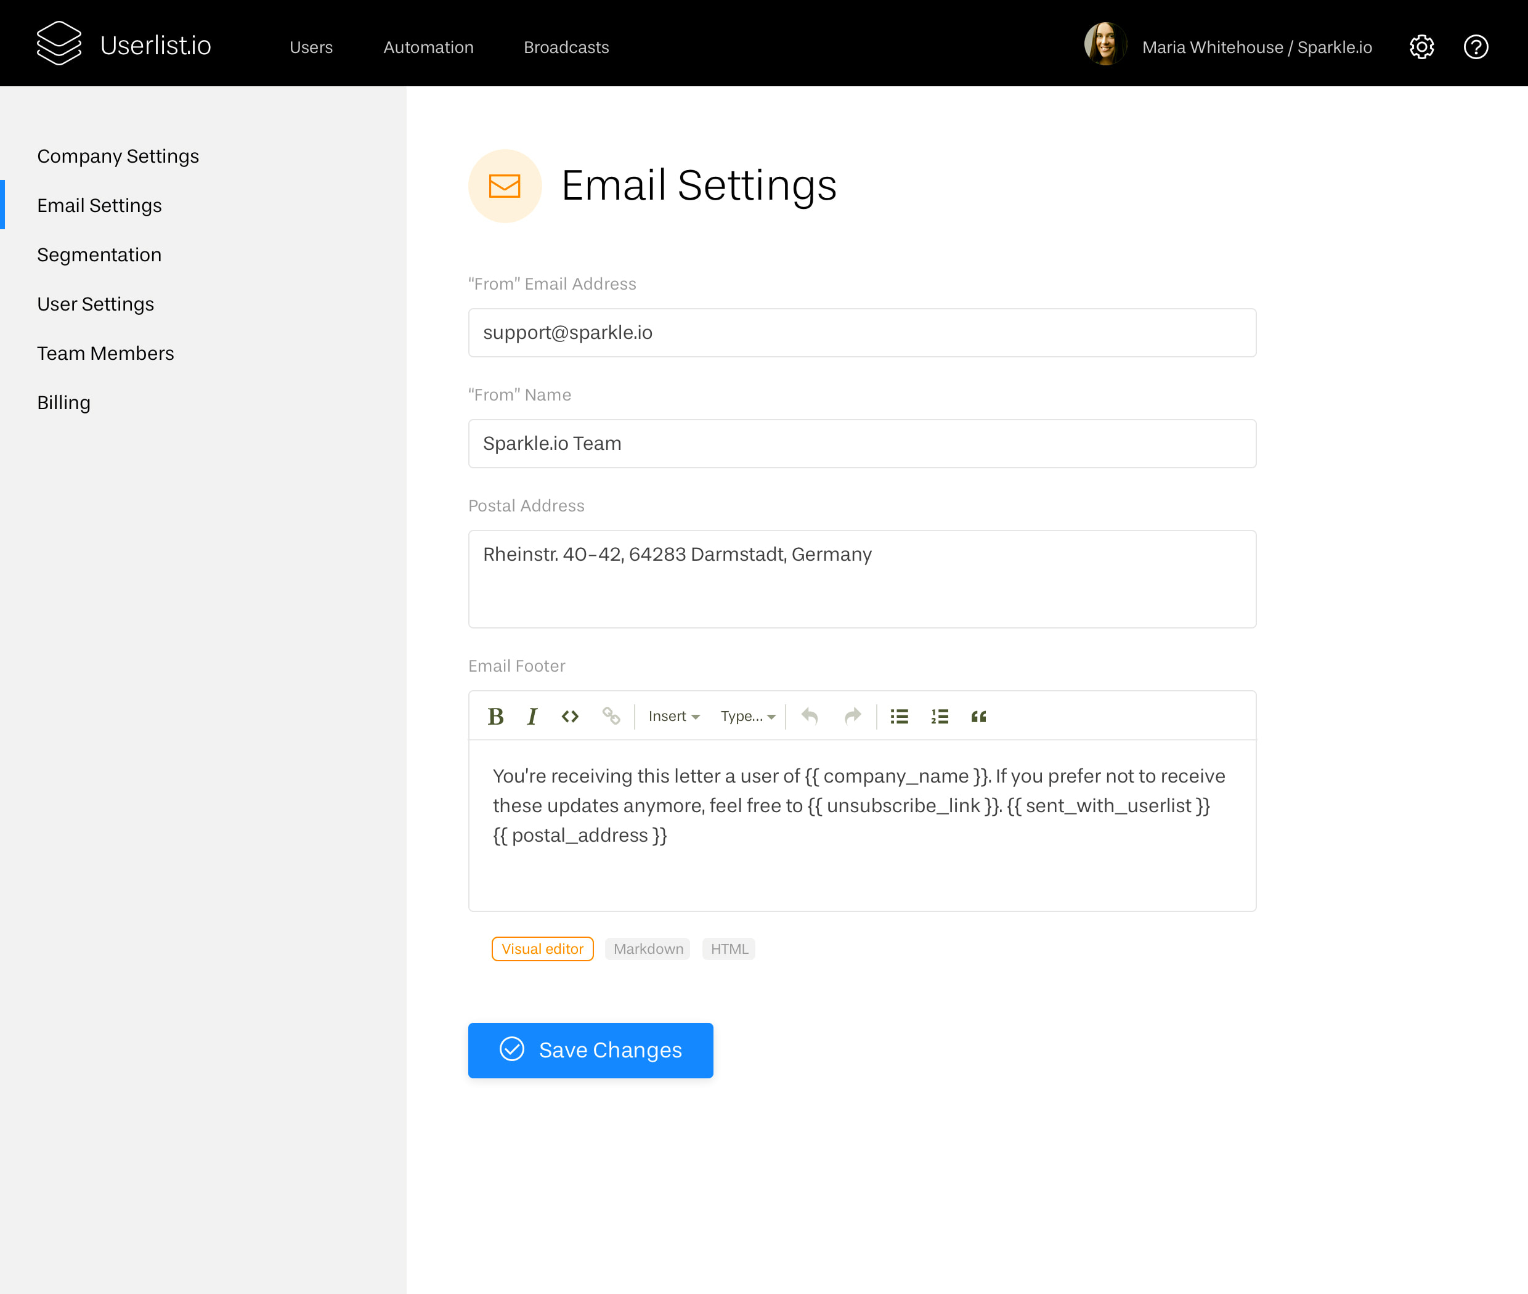Open the Automation tab
This screenshot has height=1294, width=1528.
[x=428, y=47]
